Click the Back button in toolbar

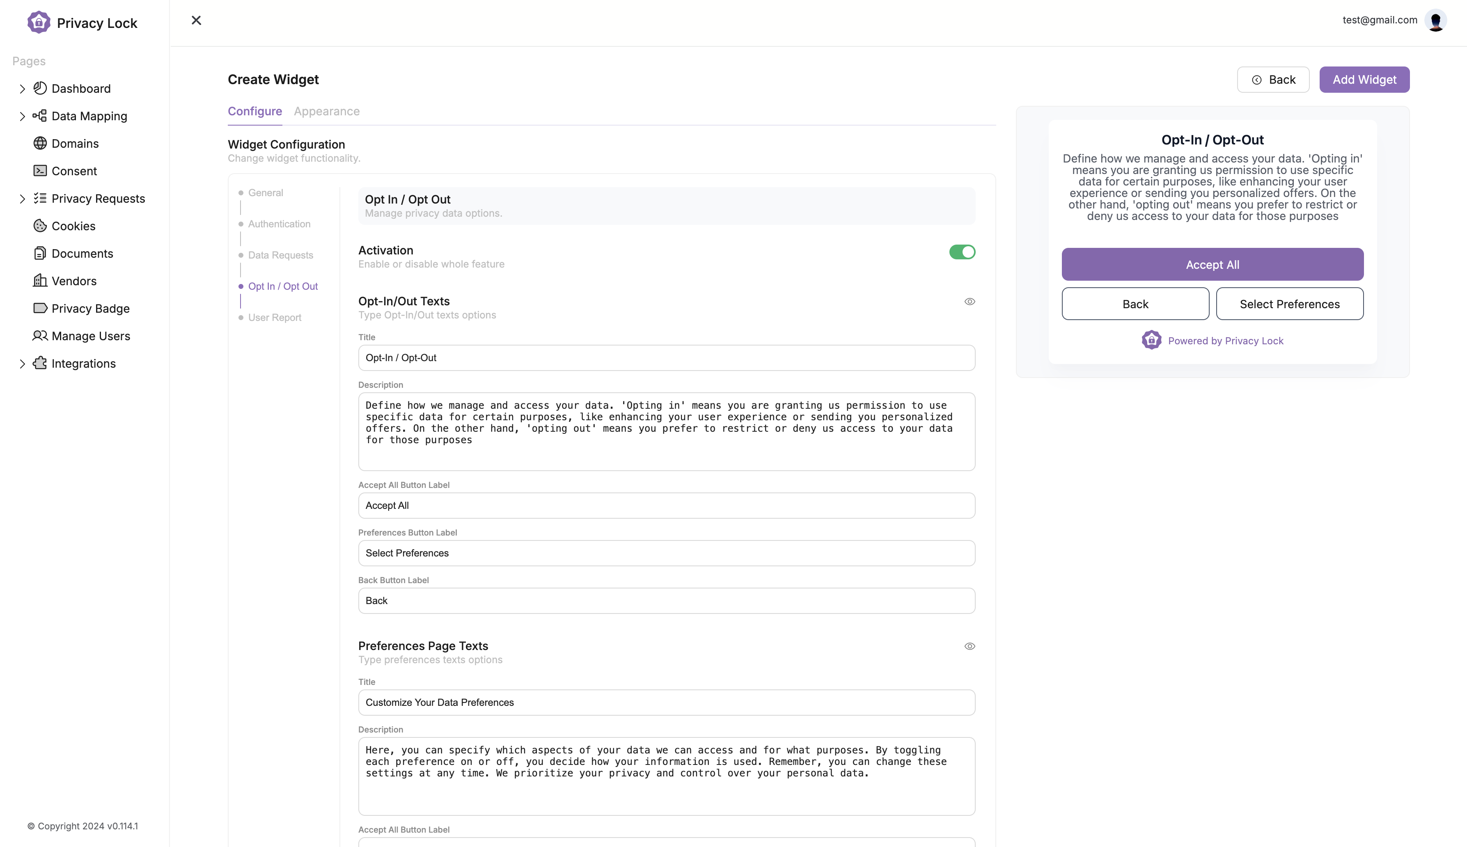click(1273, 80)
